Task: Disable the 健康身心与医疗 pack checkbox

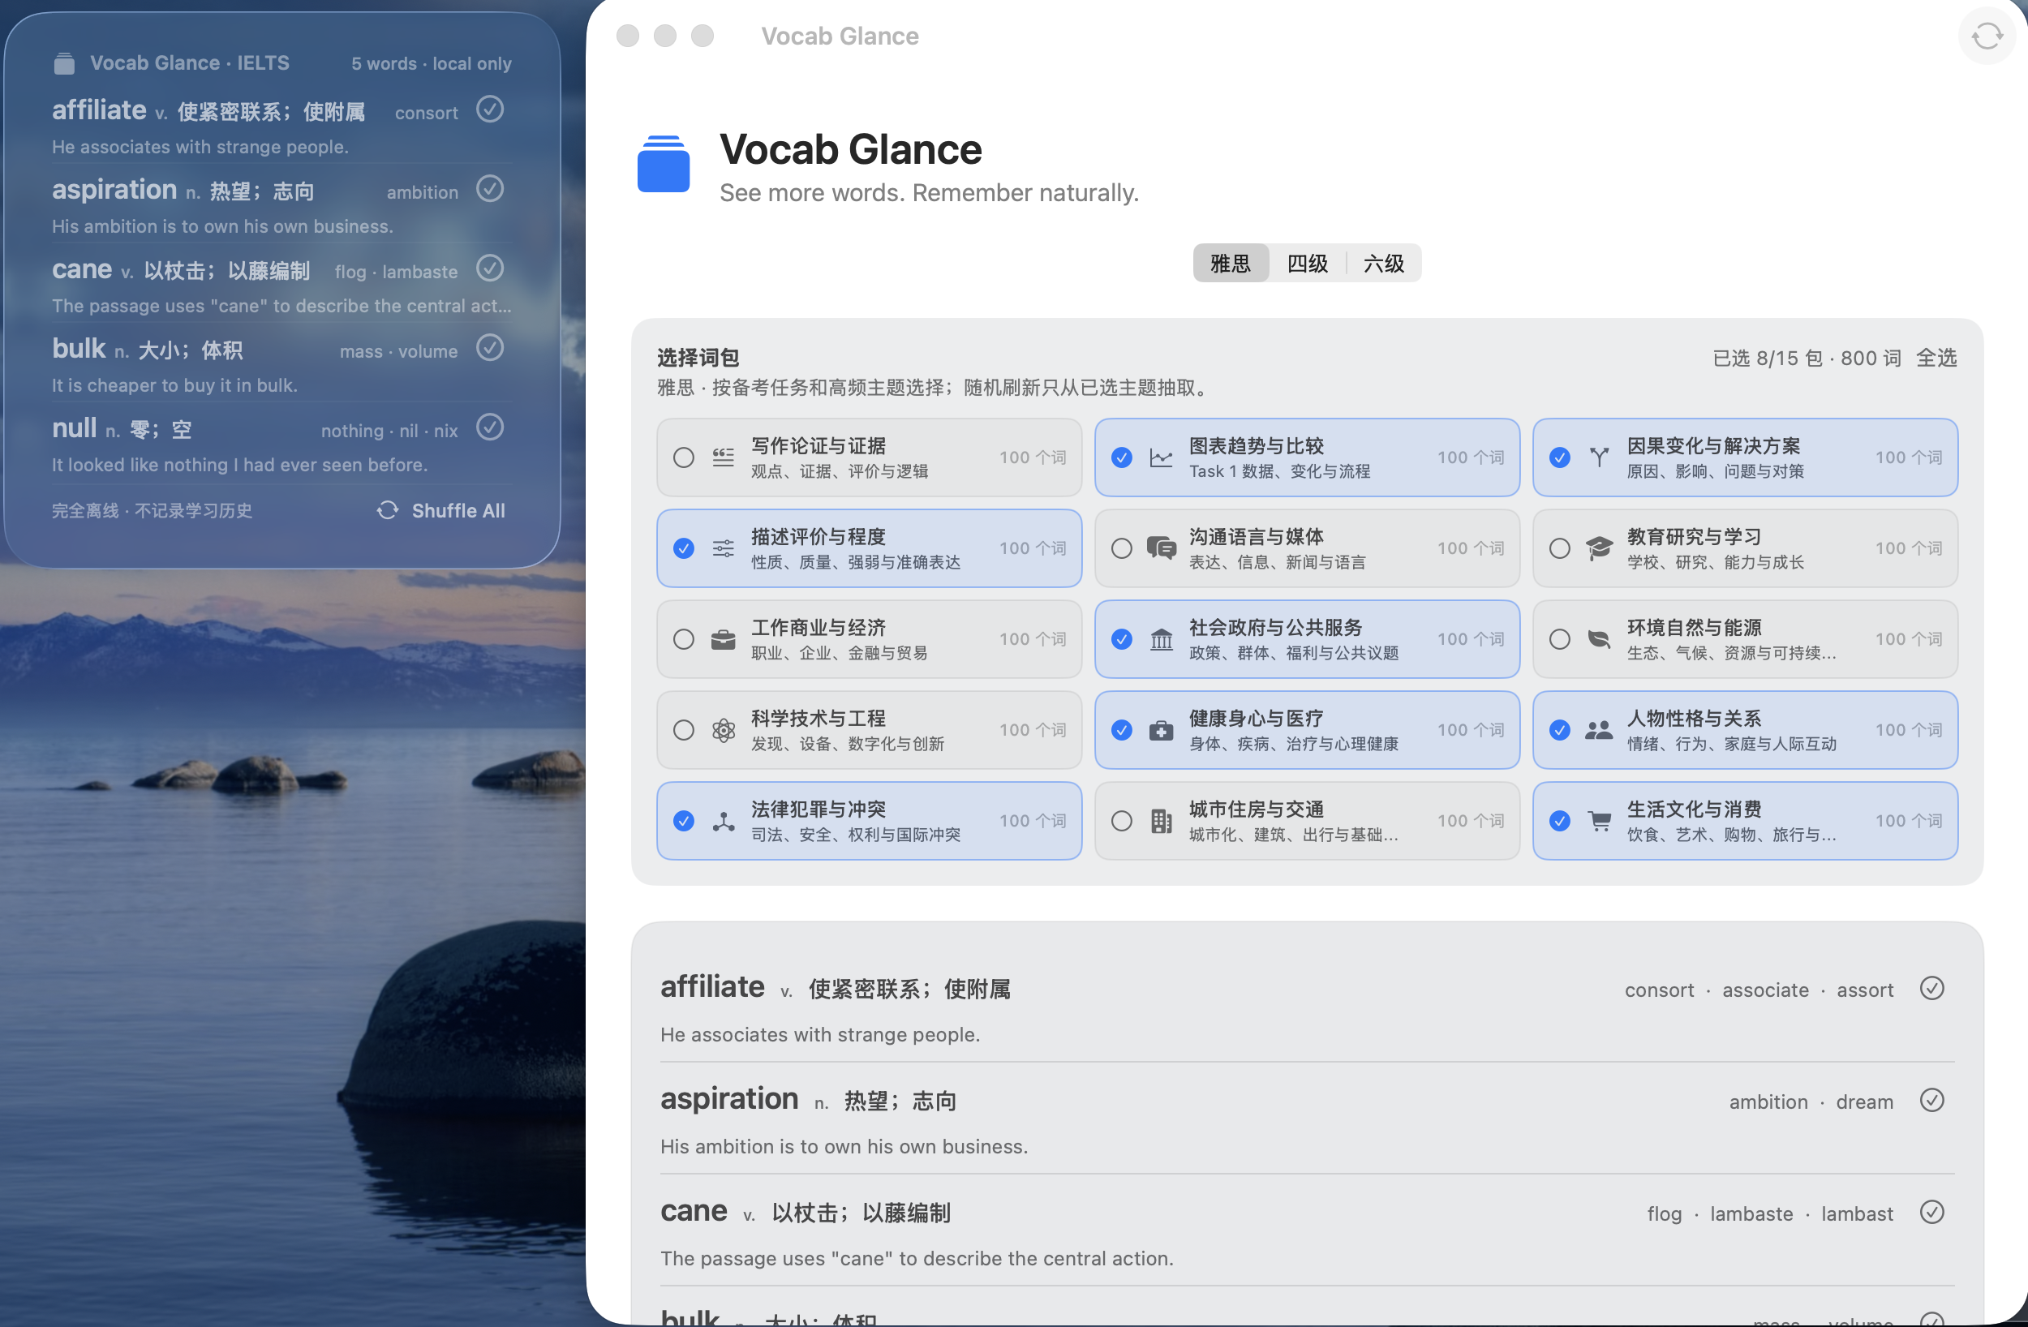Action: click(1121, 729)
